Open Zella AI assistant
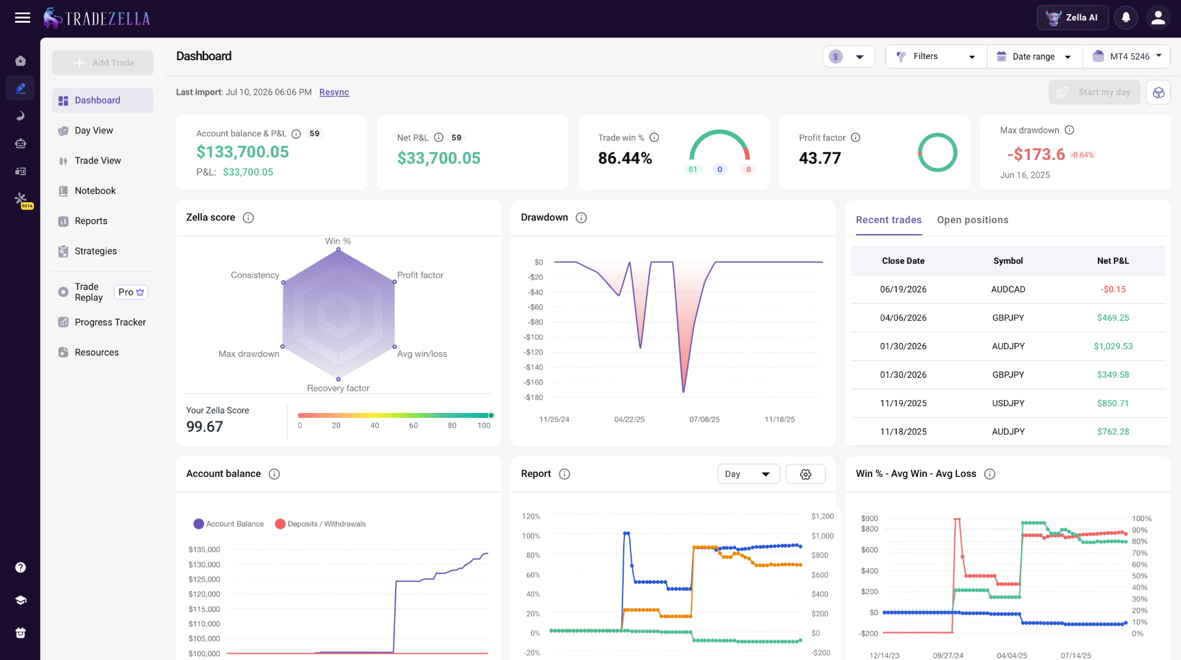 pyautogui.click(x=1072, y=18)
